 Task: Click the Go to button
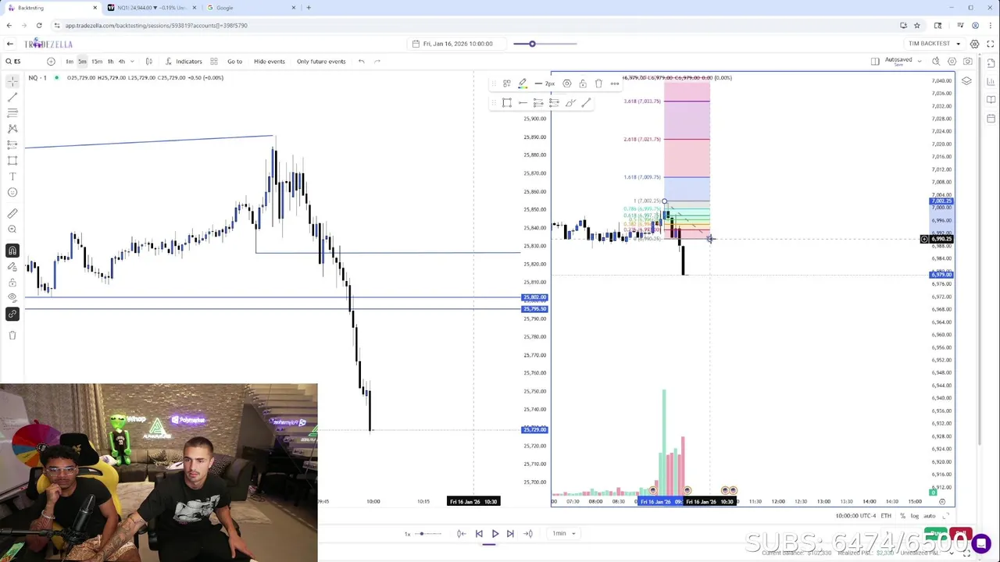234,61
